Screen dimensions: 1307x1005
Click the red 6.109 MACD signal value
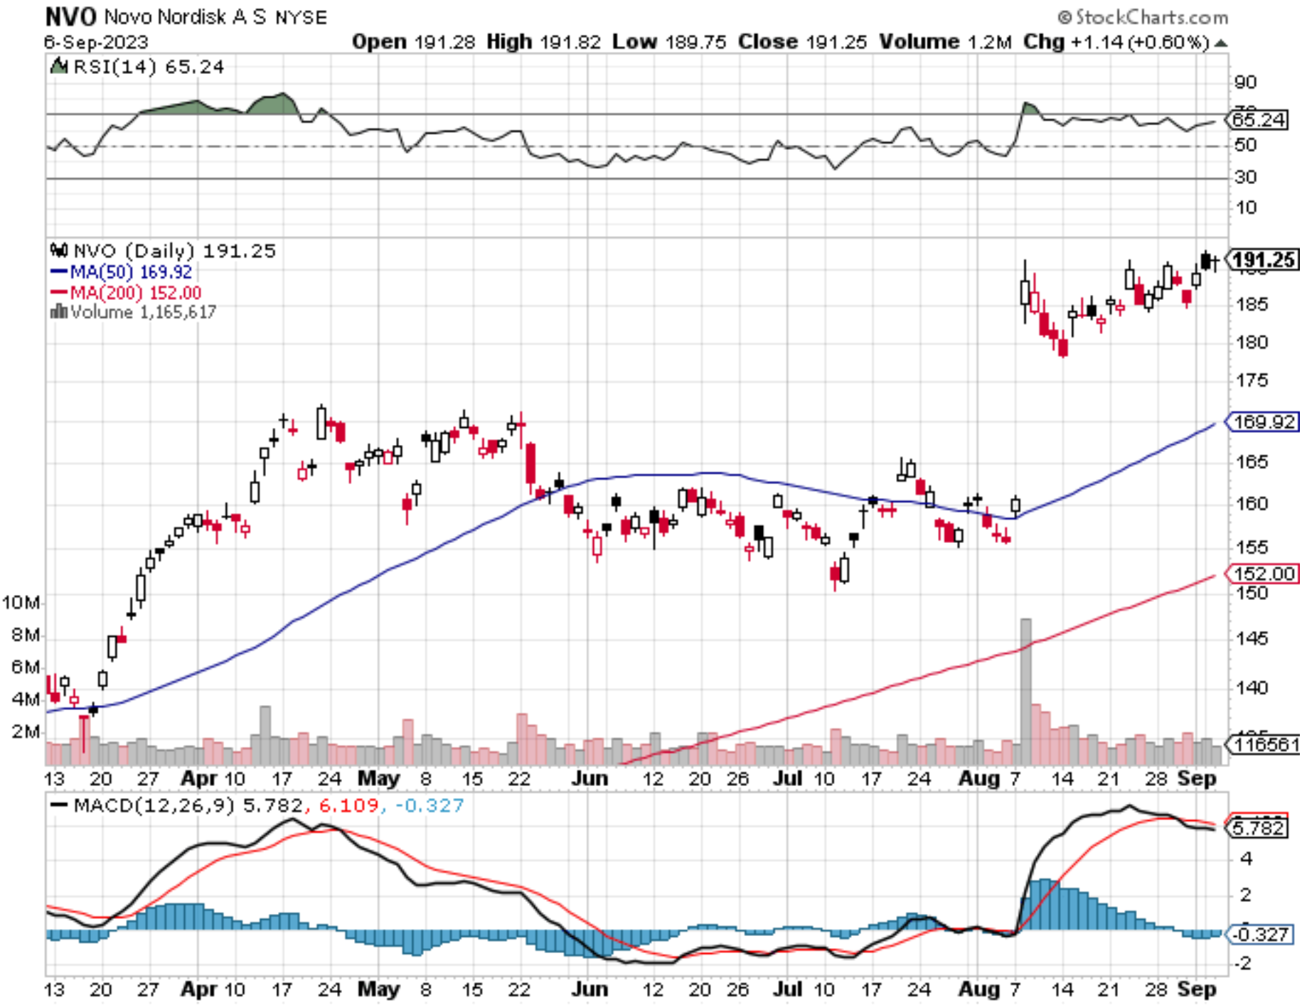[x=348, y=806]
